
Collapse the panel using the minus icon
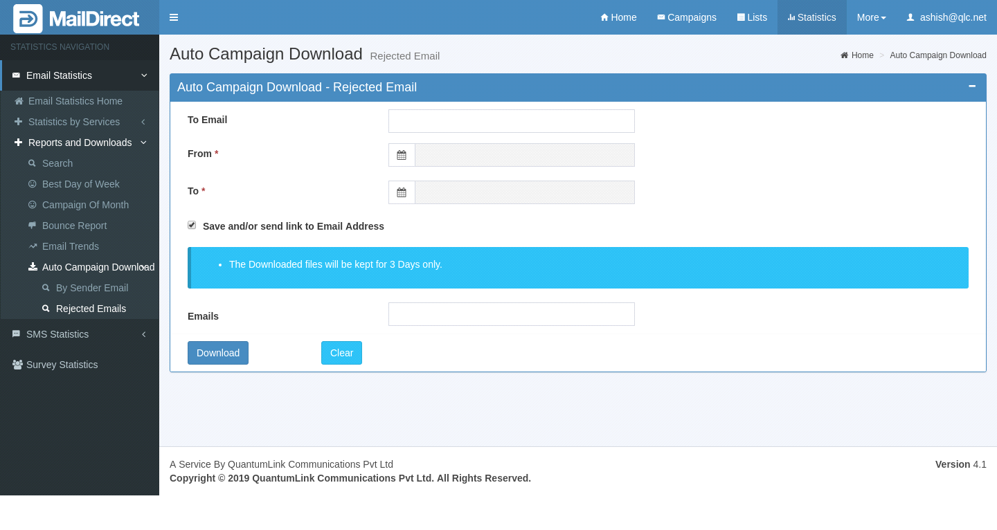pos(972,86)
